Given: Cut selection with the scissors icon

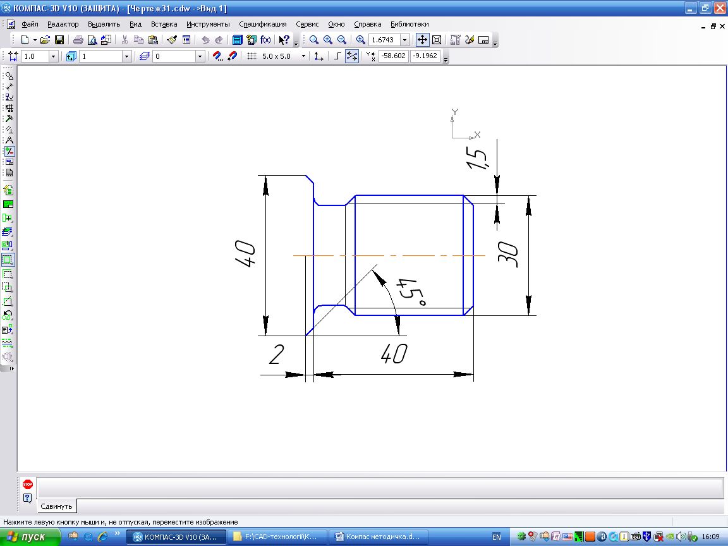Looking at the screenshot, I should coord(124,40).
